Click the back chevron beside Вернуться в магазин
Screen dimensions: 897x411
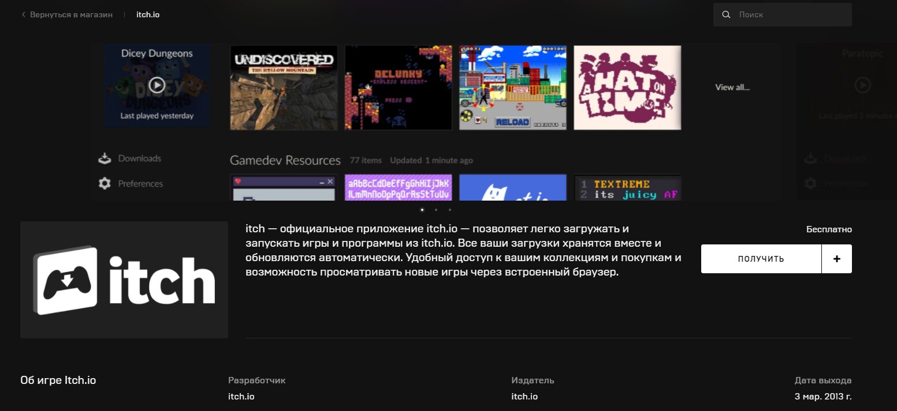coord(23,14)
